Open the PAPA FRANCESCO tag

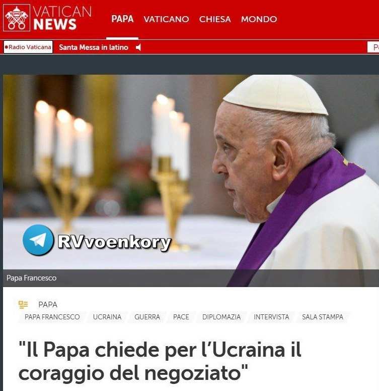pyautogui.click(x=52, y=317)
